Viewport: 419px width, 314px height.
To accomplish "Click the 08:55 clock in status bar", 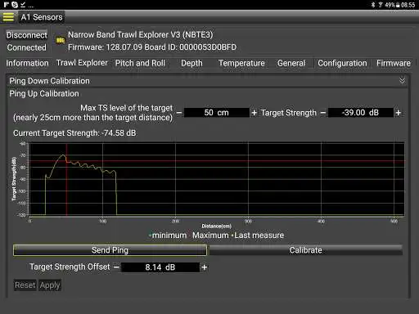I will click(x=408, y=5).
